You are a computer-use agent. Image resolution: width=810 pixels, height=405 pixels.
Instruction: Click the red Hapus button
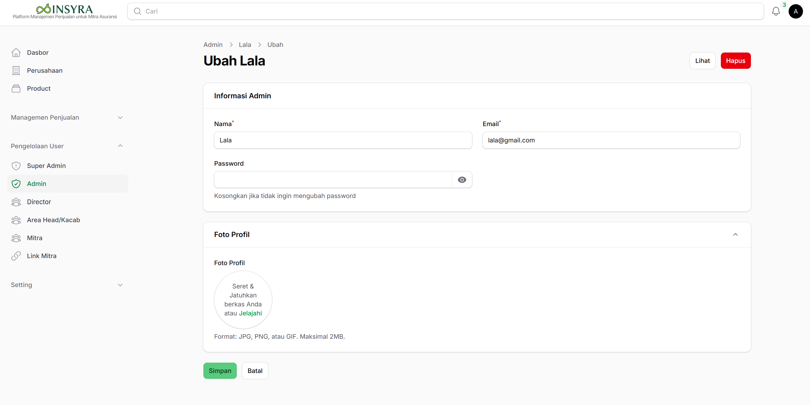[x=735, y=61]
